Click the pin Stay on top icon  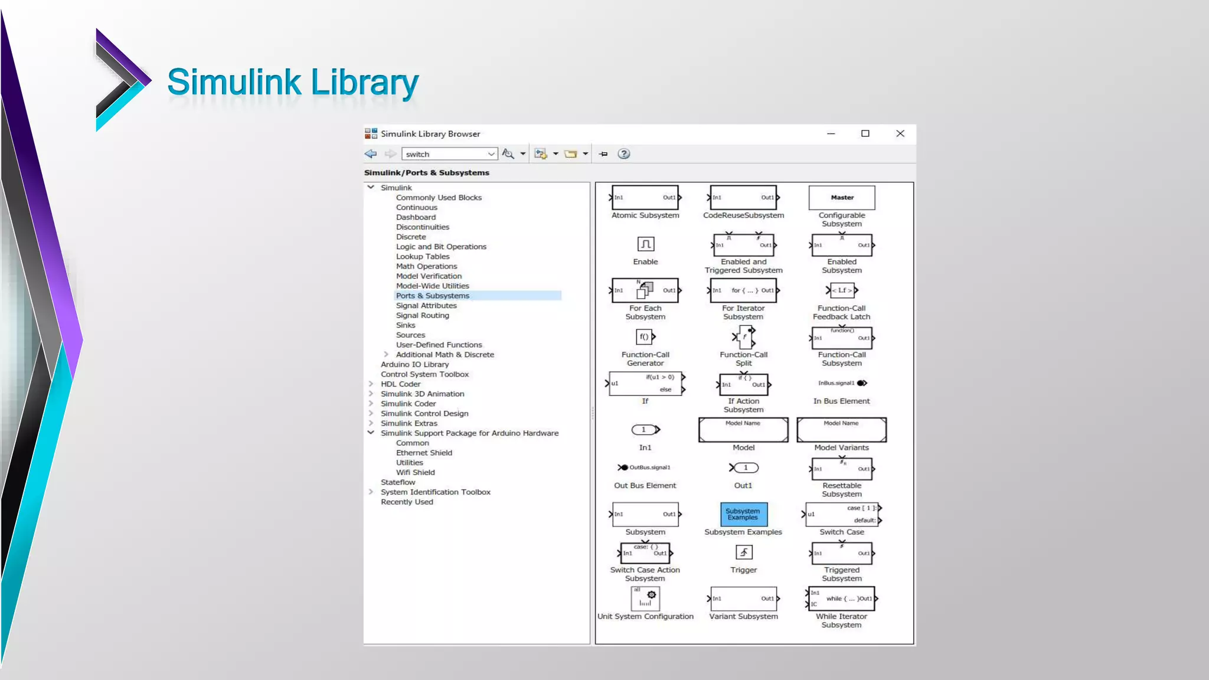click(603, 154)
